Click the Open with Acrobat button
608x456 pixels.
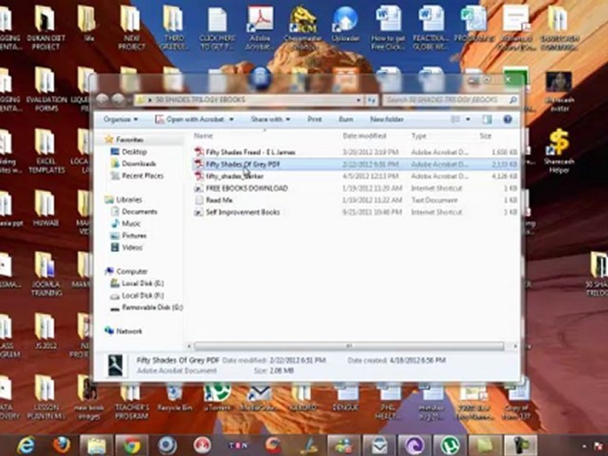tap(190, 120)
